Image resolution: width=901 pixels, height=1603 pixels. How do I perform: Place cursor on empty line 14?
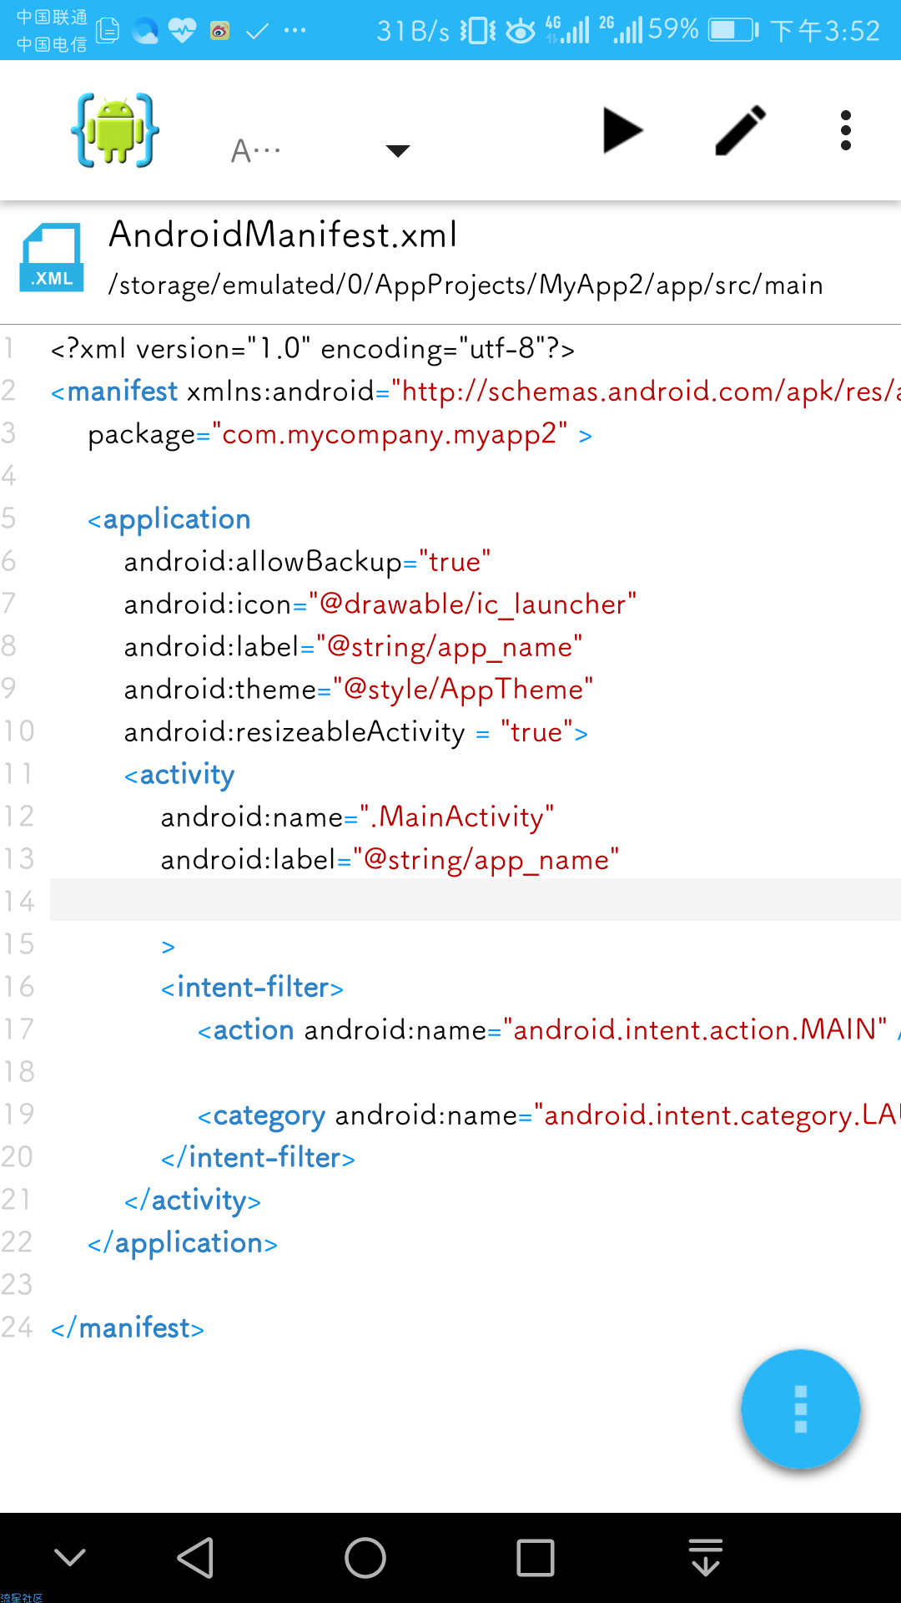tap(467, 900)
